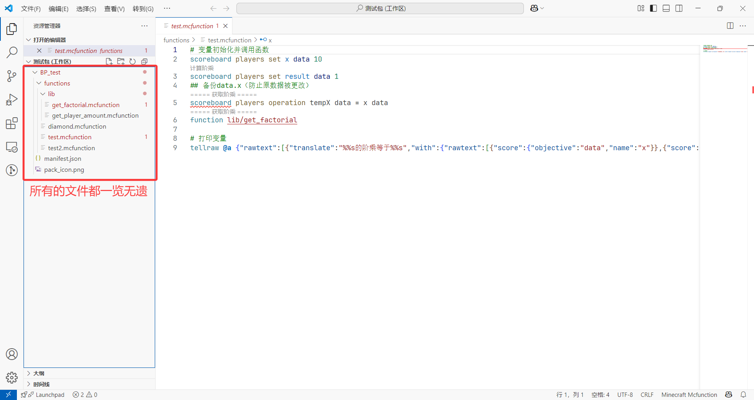This screenshot has height=400, width=754.
Task: Click the command center search box
Action: pyautogui.click(x=380, y=8)
